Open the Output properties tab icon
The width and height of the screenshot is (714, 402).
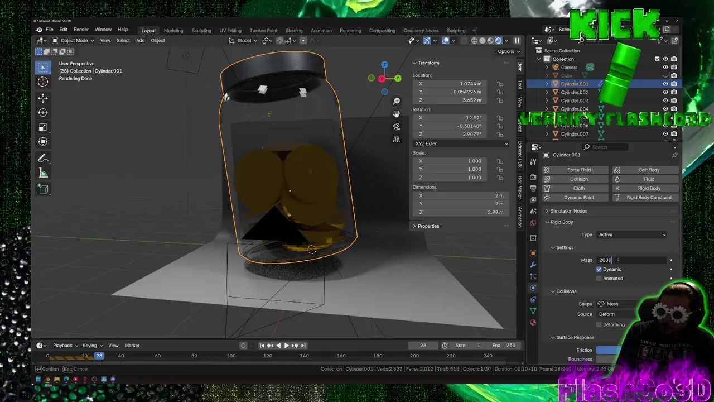(x=533, y=188)
